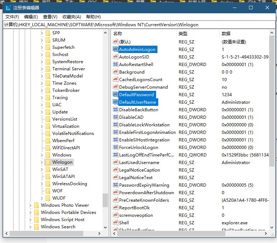Click the LastLogOffEndTimePerfC QWORD icon

click(116, 155)
